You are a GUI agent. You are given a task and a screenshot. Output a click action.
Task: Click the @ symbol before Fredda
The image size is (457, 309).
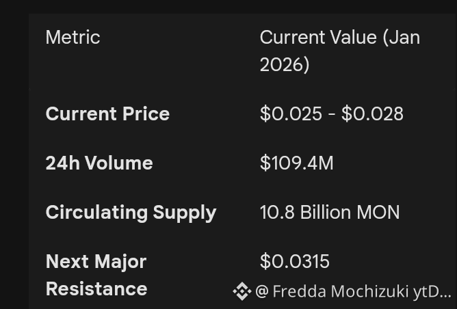point(262,292)
